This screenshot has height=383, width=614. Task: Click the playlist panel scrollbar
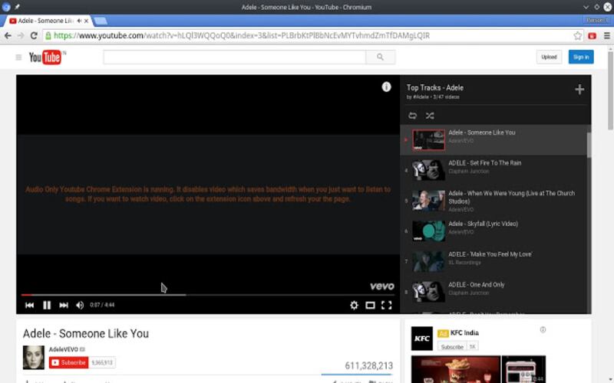point(589,145)
